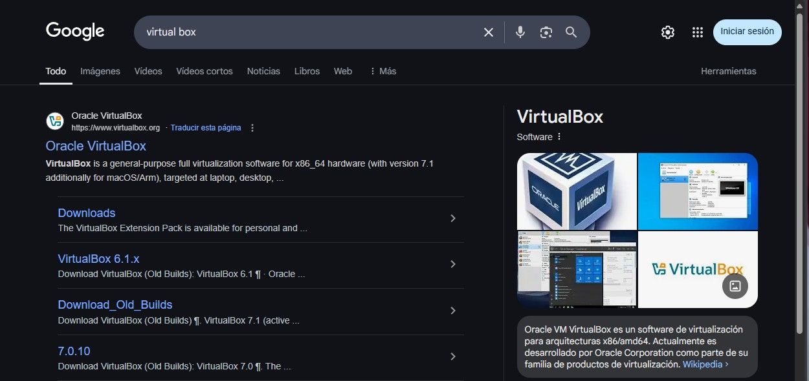Open the Windows 10 VM screenshot thumbnail
This screenshot has height=381, width=809.
pyautogui.click(x=698, y=191)
